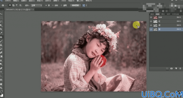This screenshot has width=183, height=98.
Task: Click Subtract from Selection mode icon
Action: [x=17, y=5]
